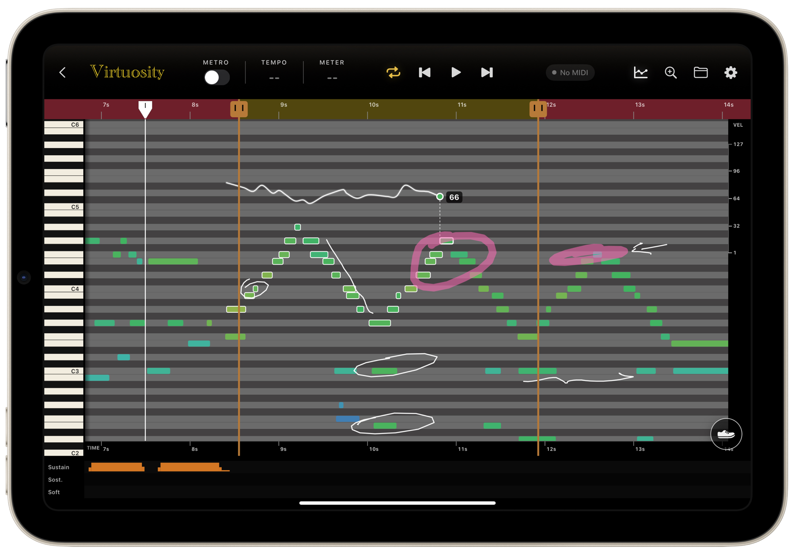Select the highlighted note under velocity point
This screenshot has width=795, height=555.
pyautogui.click(x=447, y=241)
